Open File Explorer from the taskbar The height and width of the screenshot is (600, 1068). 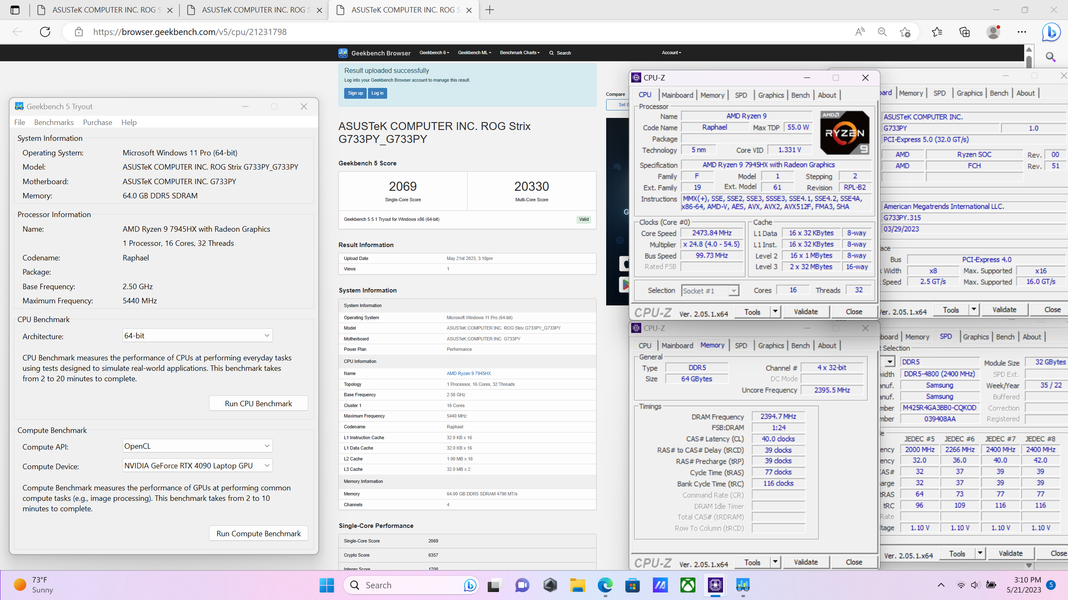(x=577, y=585)
